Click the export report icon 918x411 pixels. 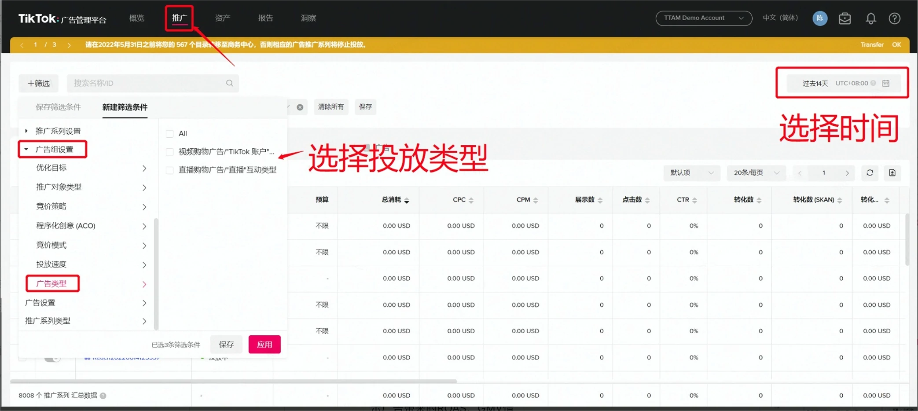[892, 173]
